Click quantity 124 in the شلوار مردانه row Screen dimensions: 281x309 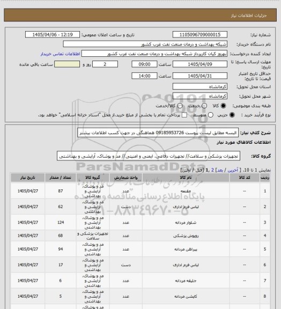tap(61, 222)
